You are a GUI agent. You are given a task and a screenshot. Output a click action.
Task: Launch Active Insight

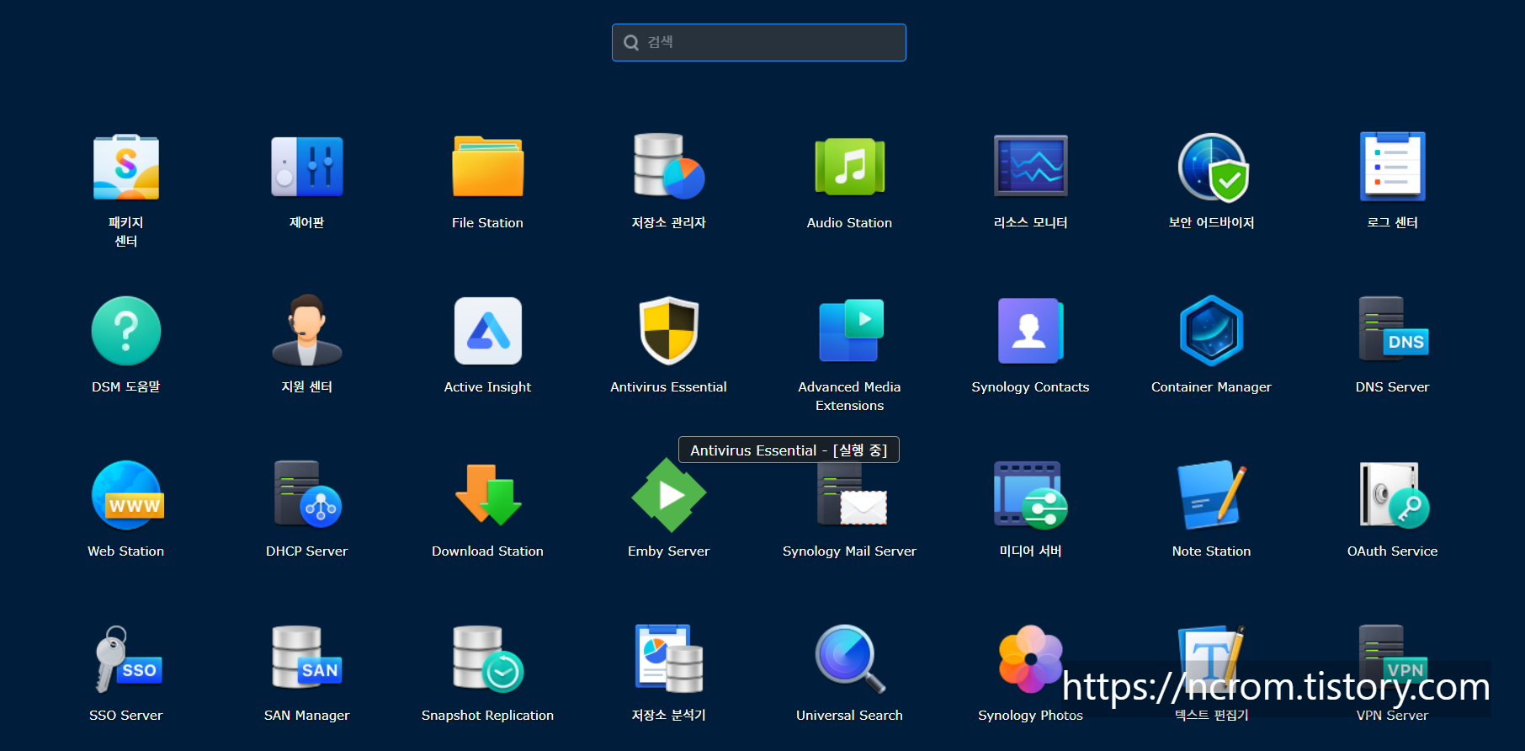488,331
